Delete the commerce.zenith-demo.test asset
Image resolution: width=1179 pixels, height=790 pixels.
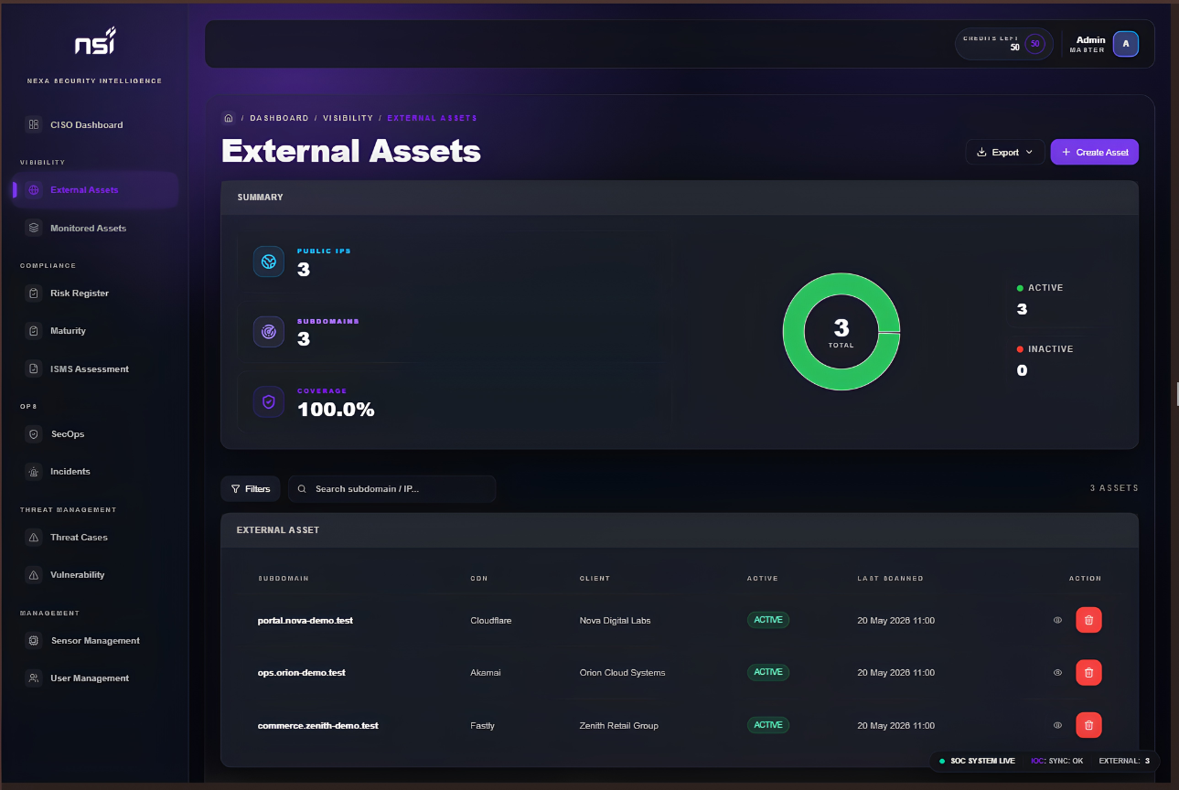click(x=1088, y=725)
